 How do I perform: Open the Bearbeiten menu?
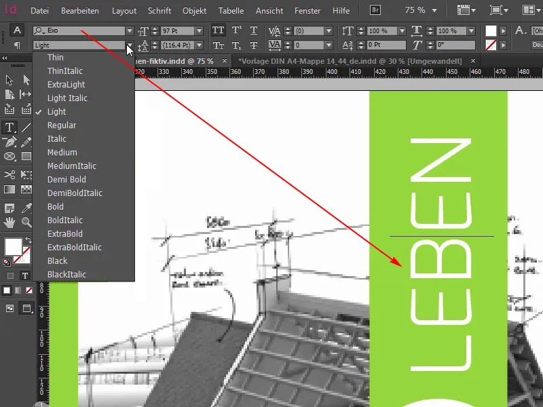point(80,11)
